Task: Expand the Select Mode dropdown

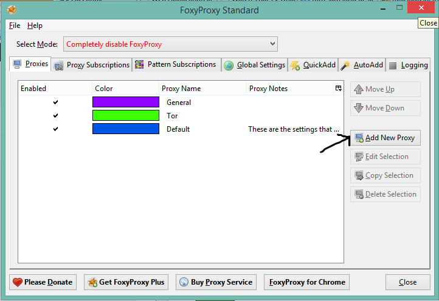Action: (170, 44)
